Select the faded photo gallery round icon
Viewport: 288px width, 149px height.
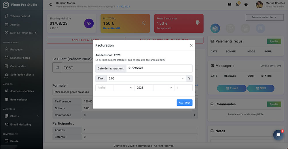tap(245, 28)
